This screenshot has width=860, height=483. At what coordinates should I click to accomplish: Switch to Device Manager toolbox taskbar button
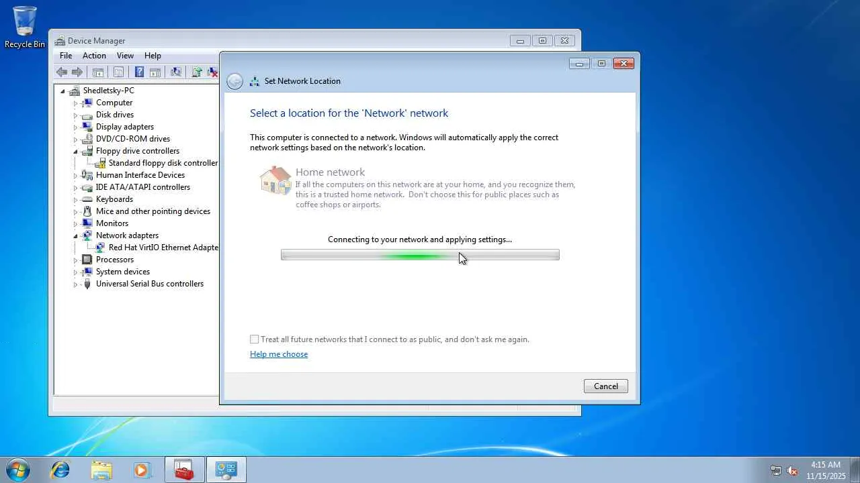184,470
